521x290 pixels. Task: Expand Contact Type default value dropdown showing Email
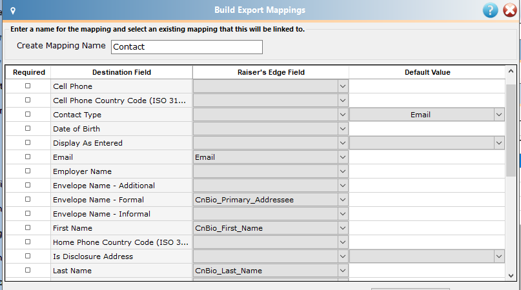point(499,115)
